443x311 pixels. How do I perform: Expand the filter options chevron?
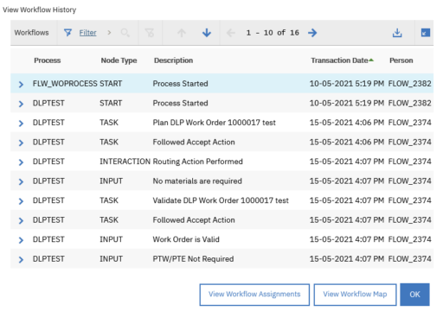(109, 33)
